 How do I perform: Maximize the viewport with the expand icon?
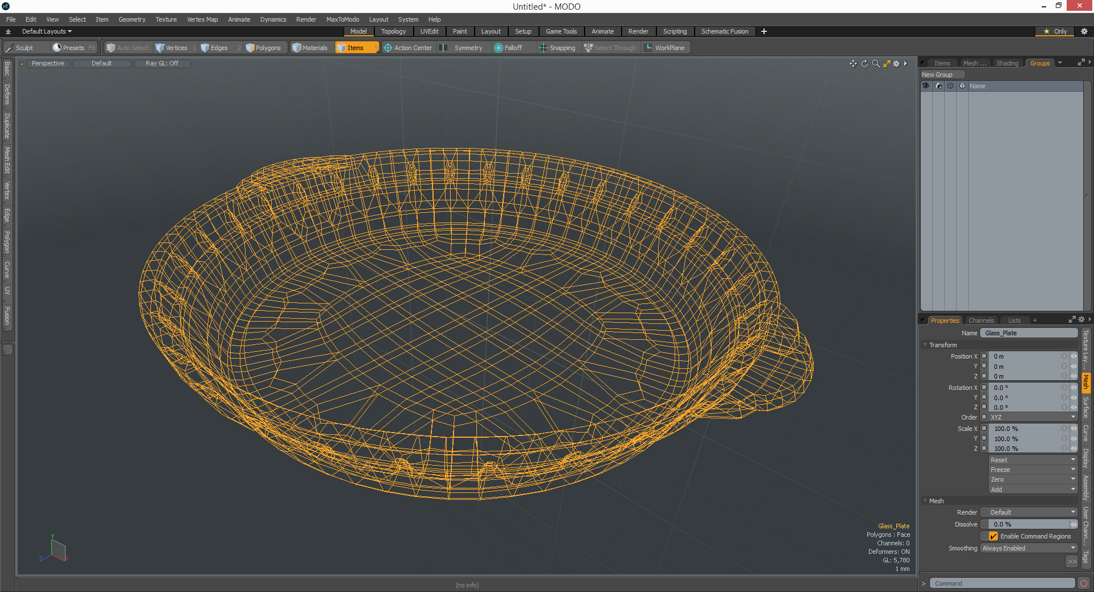(x=887, y=64)
